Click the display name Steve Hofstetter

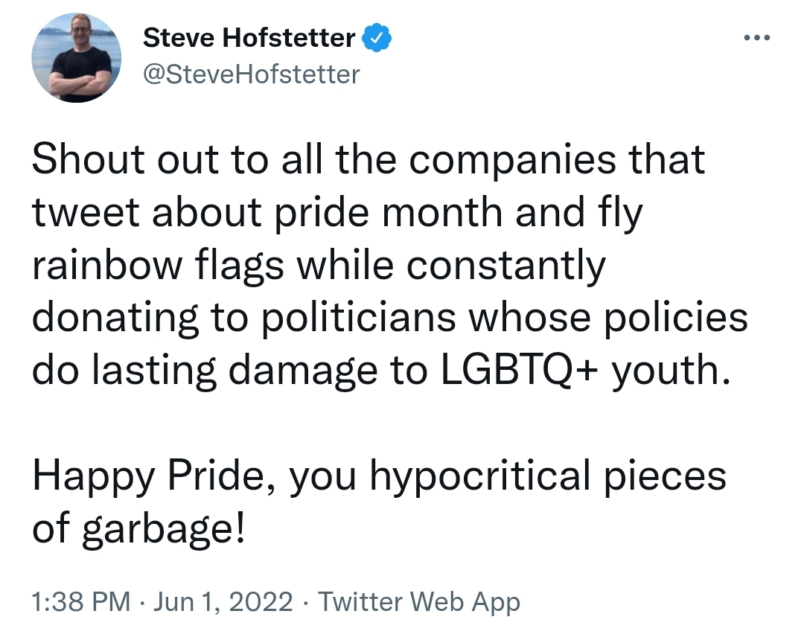(x=249, y=38)
